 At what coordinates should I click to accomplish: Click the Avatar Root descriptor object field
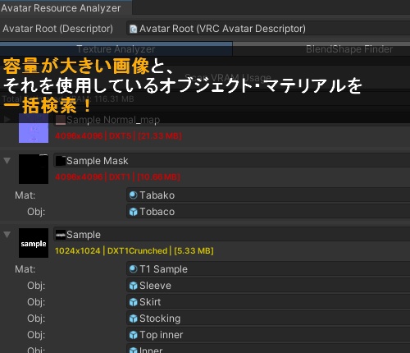[268, 29]
